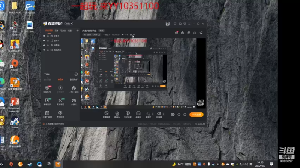Select the first orange scene tab

tap(49, 31)
